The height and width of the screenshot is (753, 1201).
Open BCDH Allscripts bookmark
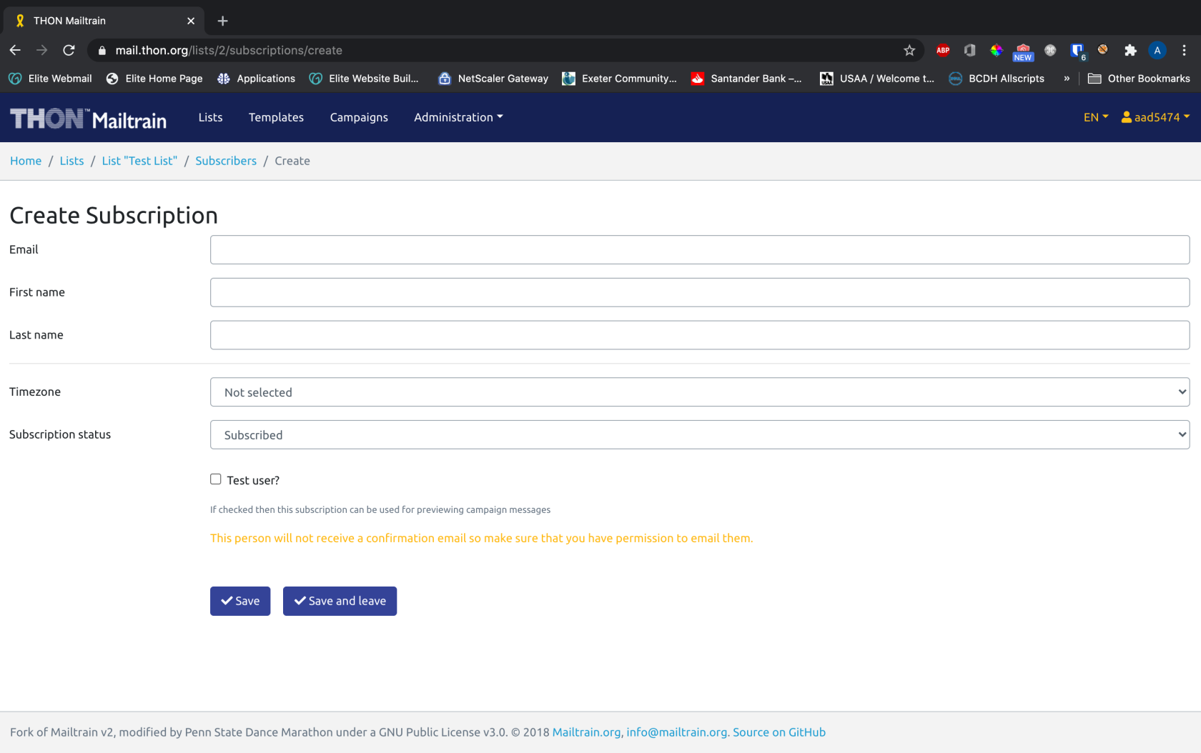point(997,79)
